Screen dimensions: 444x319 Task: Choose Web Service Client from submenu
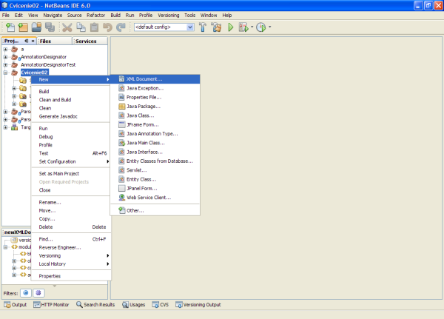pyautogui.click(x=155, y=198)
